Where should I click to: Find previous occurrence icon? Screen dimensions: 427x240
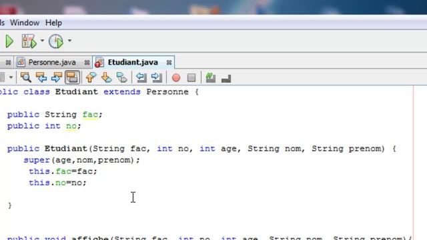tap(41, 77)
